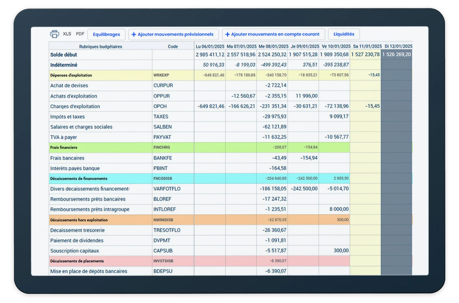The height and width of the screenshot is (303, 459).
Task: Open the Liquidités button
Action: point(344,34)
